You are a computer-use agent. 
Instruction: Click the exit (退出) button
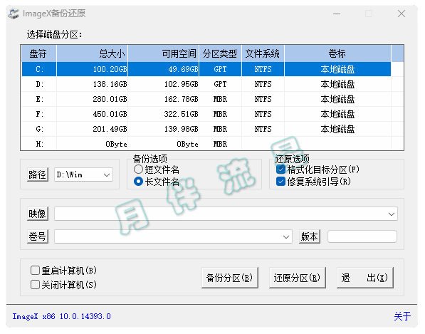click(364, 278)
